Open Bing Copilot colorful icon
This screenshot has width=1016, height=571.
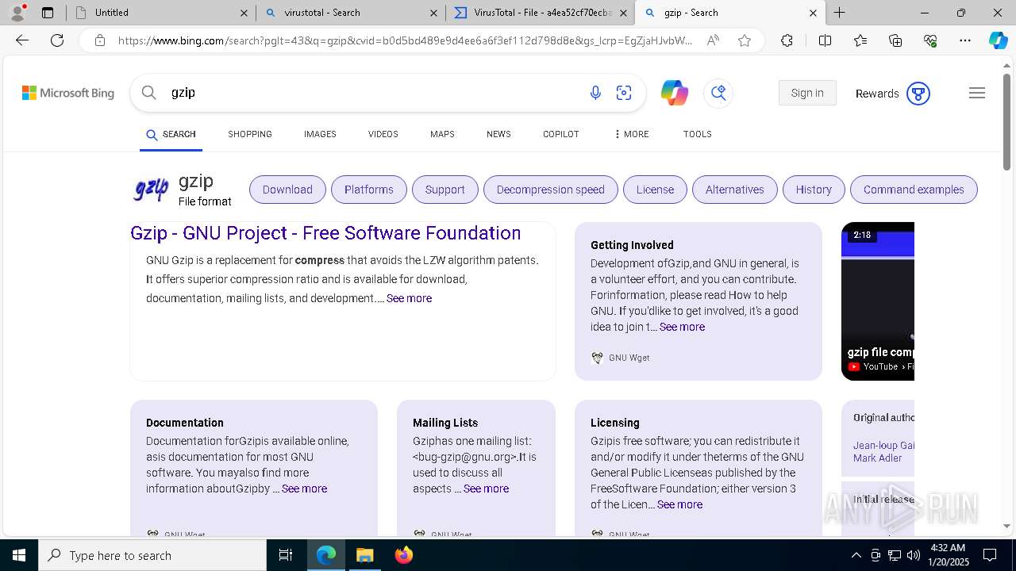click(675, 93)
